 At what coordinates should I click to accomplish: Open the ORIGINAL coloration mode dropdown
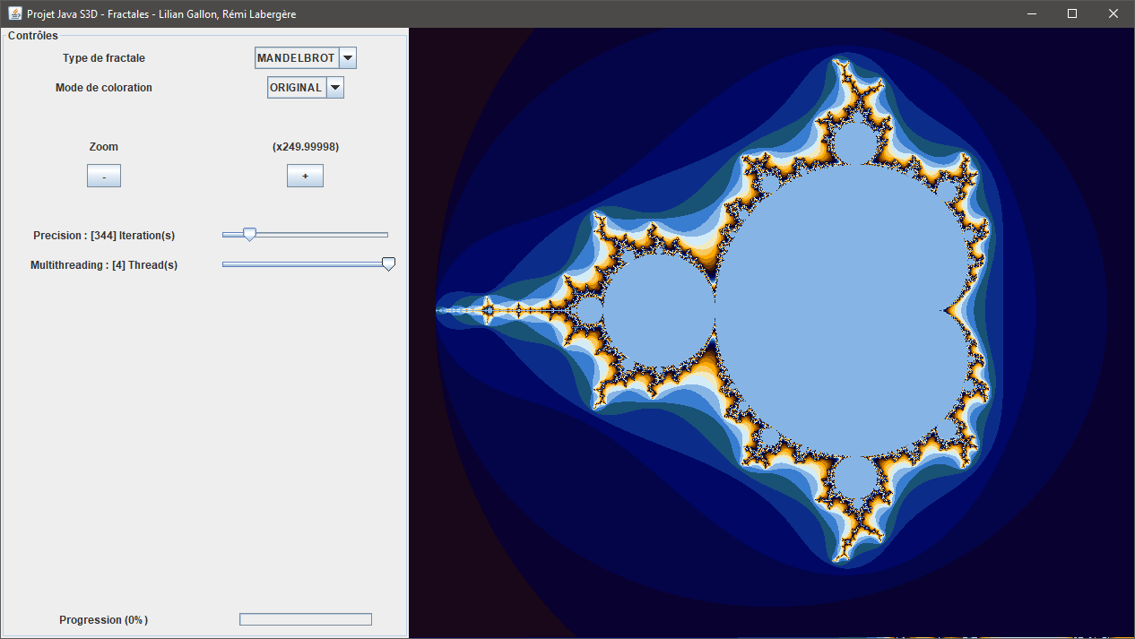306,88
